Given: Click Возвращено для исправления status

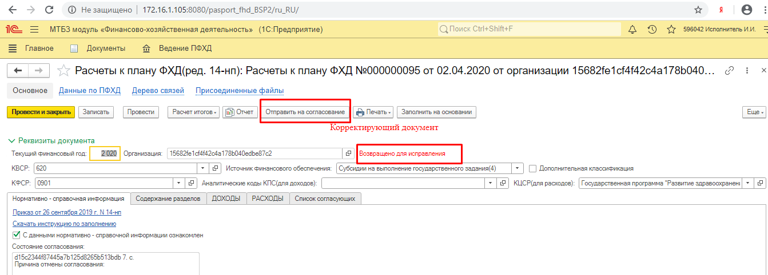Looking at the screenshot, I should [x=402, y=154].
